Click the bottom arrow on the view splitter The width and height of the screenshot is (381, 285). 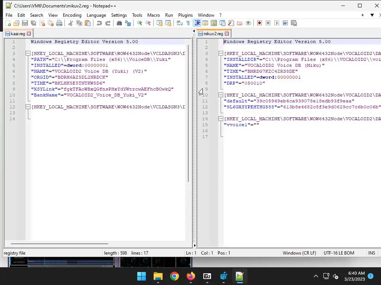coord(194,246)
